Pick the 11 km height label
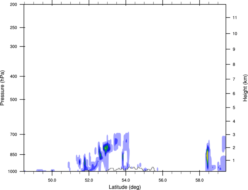This screenshot has height=190, width=248. [235, 18]
